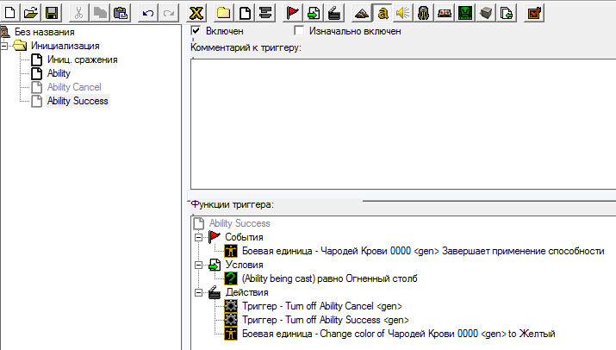Open the AI Editor green face icon
The image size is (616, 350).
coord(465,13)
